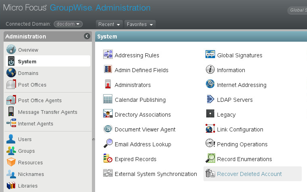Screen dimensions: 307x192
Task: Click the Global Signatures icon
Action: pyautogui.click(x=210, y=55)
